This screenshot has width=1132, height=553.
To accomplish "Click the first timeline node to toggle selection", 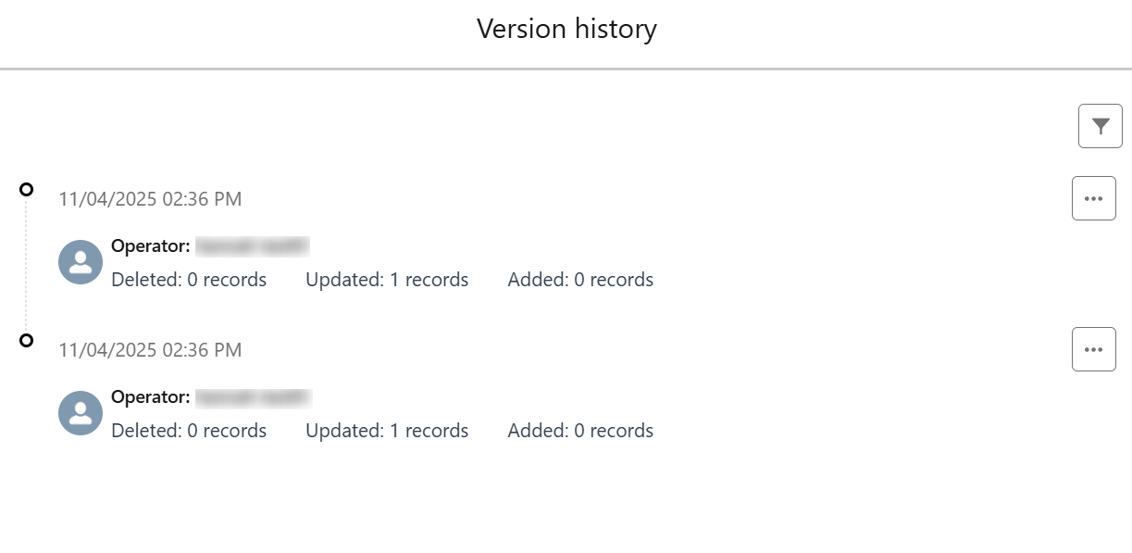I will [25, 189].
